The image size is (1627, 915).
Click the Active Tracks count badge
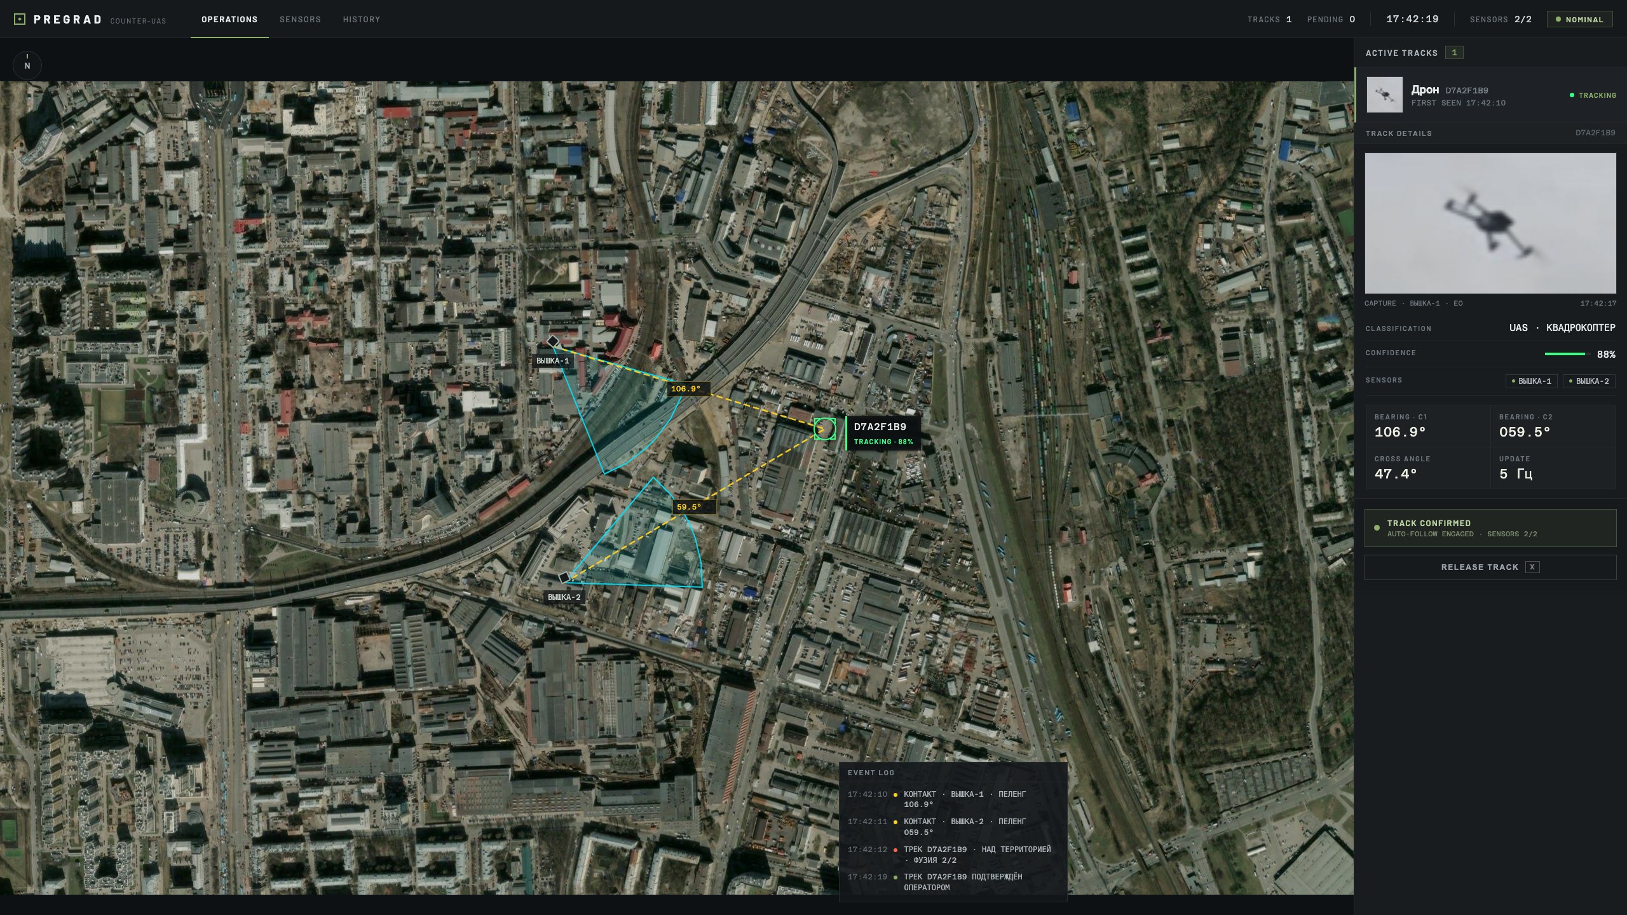tap(1454, 53)
